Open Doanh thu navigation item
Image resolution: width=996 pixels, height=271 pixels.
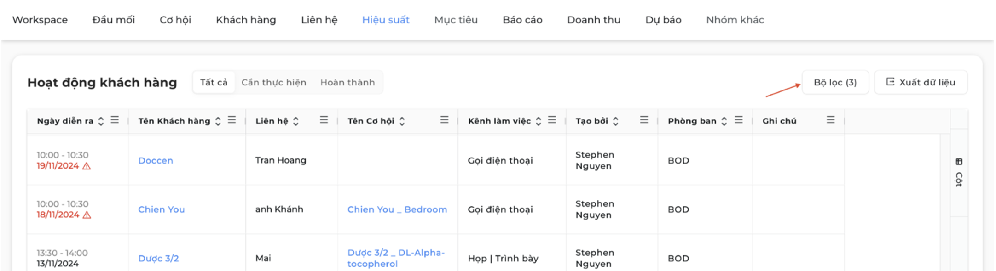pos(594,20)
